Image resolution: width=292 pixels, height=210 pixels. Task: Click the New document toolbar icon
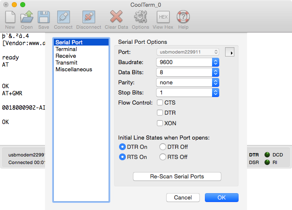pos(10,17)
